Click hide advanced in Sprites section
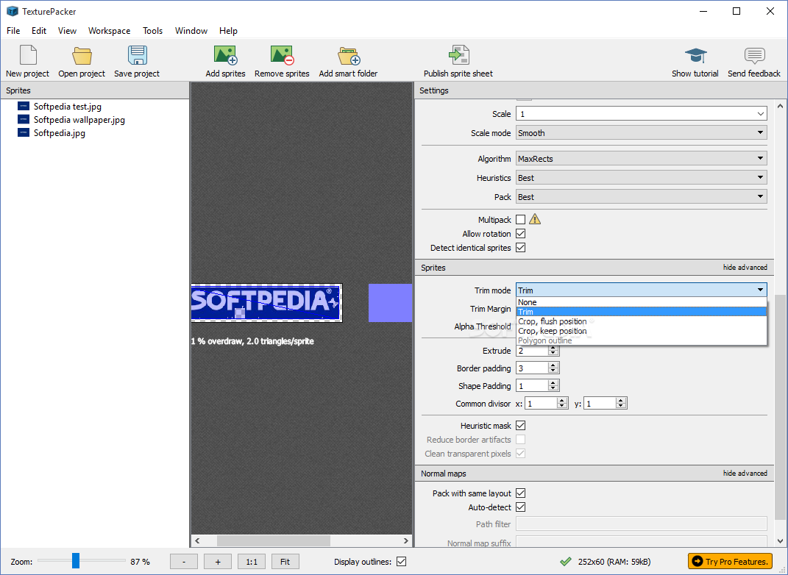 tap(745, 267)
